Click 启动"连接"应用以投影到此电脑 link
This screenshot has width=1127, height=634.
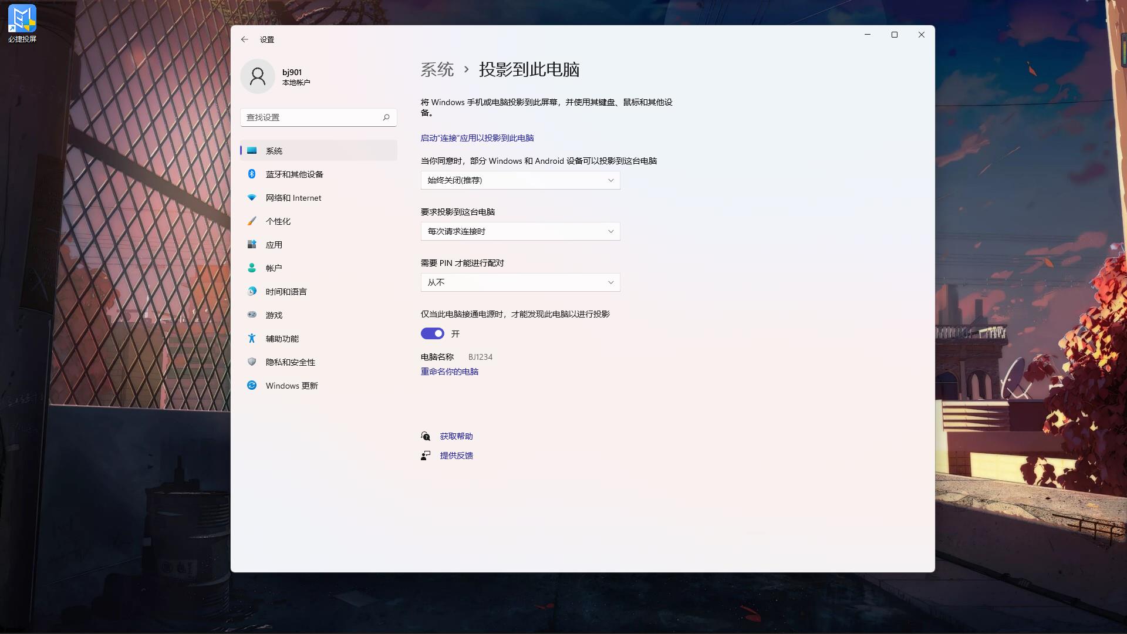[477, 138]
